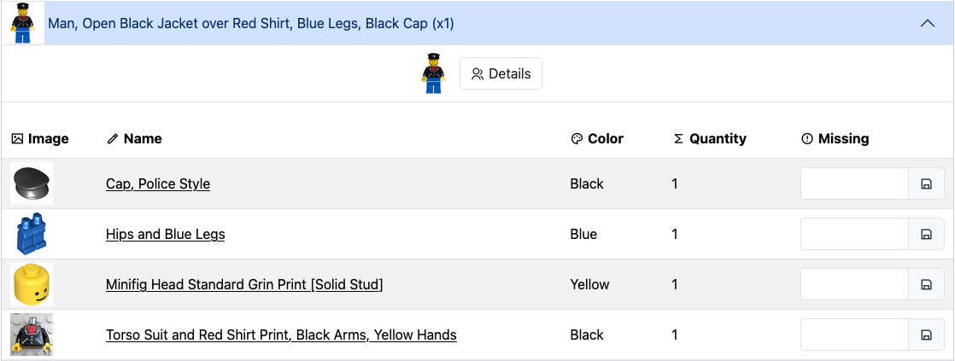The image size is (955, 361).
Task: Click the minifigure image beside Details
Action: pos(433,73)
